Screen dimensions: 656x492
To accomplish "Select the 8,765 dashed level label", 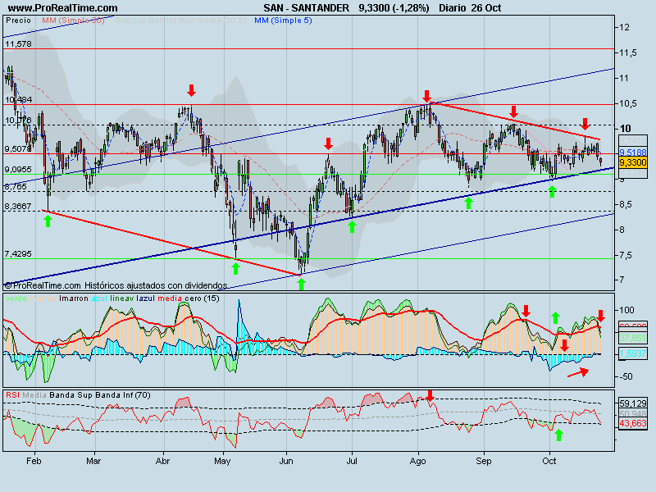I will coord(16,187).
